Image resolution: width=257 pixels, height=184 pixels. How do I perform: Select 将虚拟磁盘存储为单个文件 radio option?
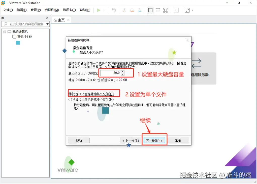[x=91, y=94]
